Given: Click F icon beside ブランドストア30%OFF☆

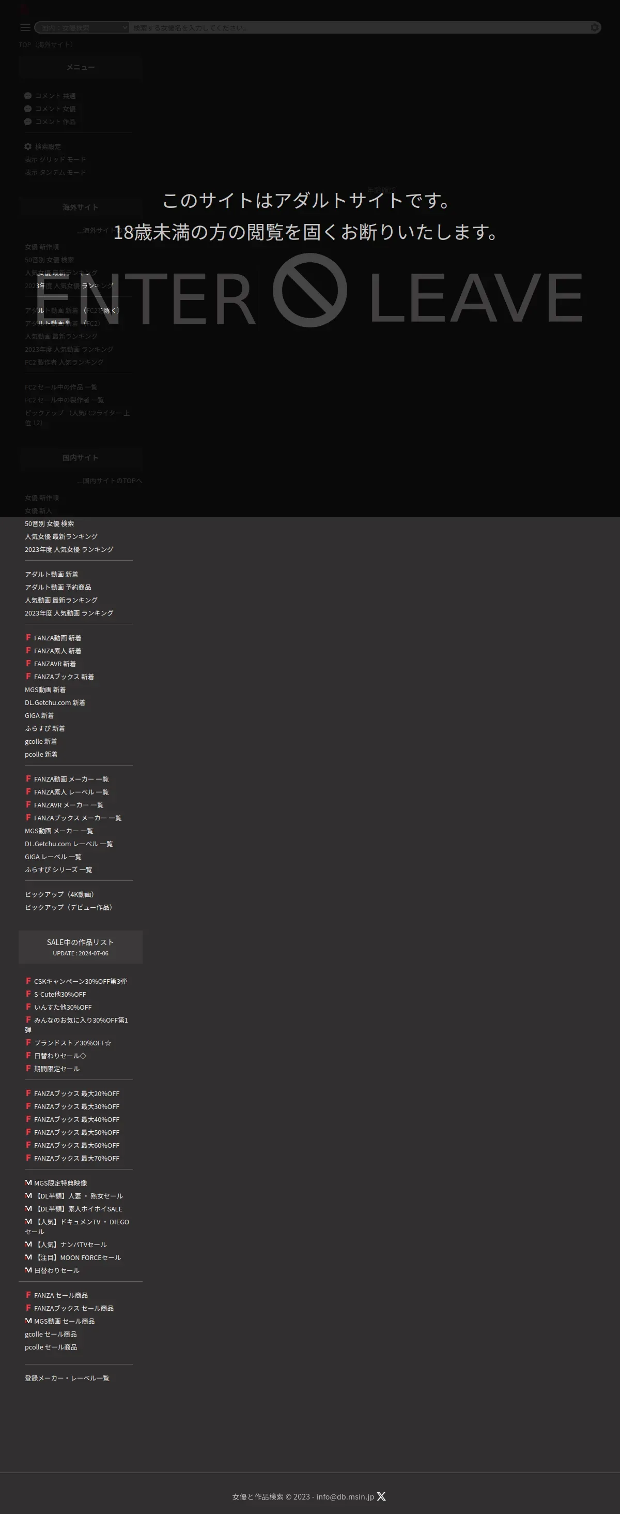Looking at the screenshot, I should pos(28,1042).
